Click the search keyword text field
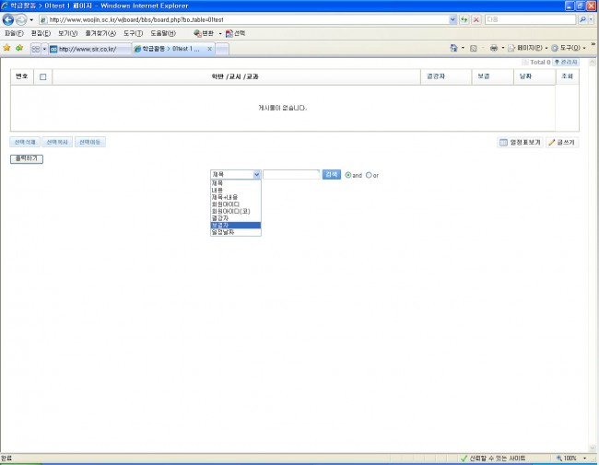The width and height of the screenshot is (599, 465). click(291, 174)
